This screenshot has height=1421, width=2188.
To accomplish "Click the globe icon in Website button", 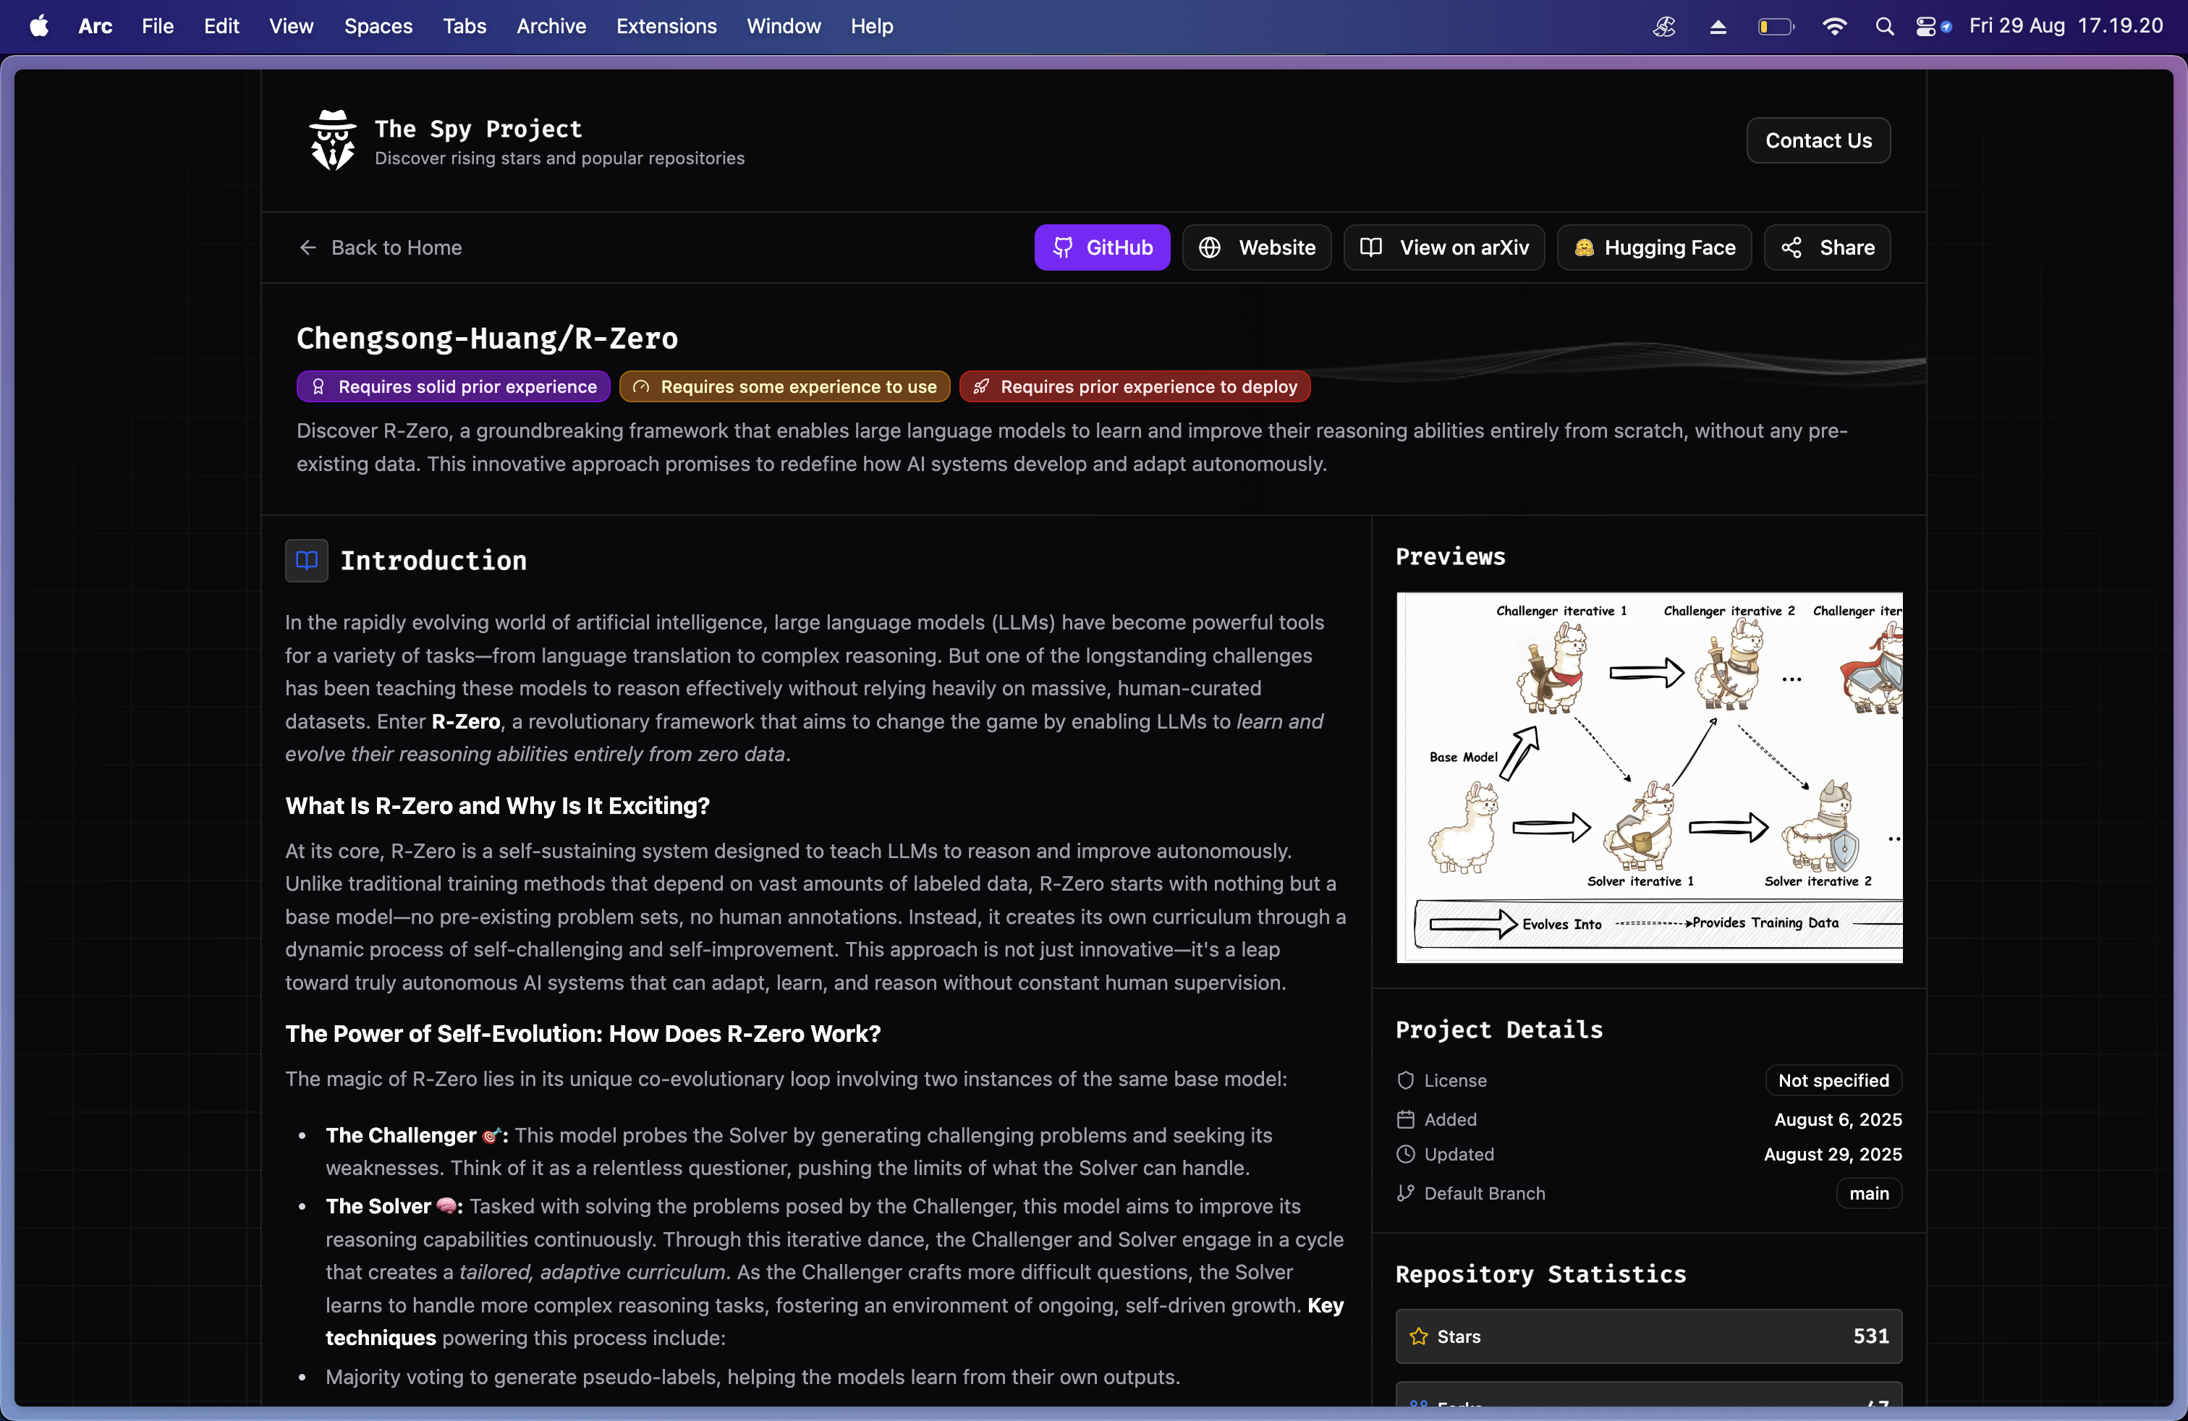I will (x=1210, y=247).
